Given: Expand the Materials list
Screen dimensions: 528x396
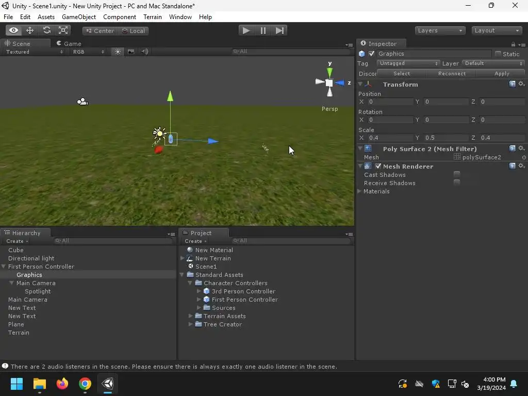Looking at the screenshot, I should click(x=359, y=191).
